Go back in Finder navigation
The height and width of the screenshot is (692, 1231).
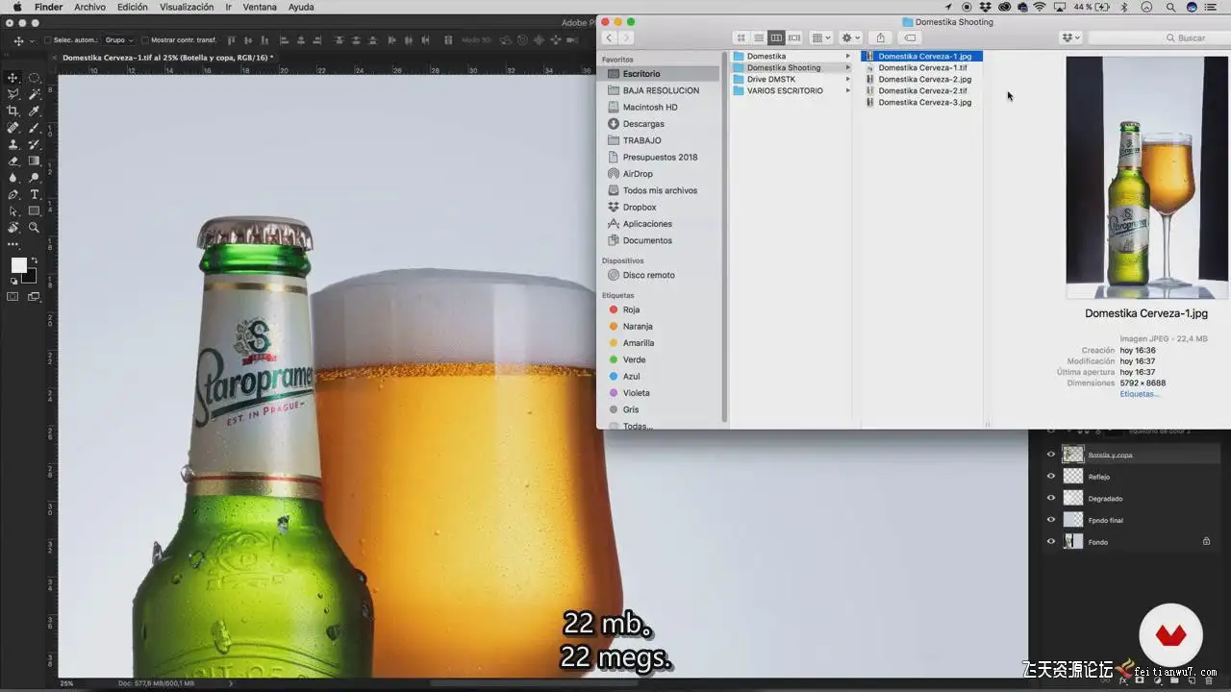(x=609, y=37)
